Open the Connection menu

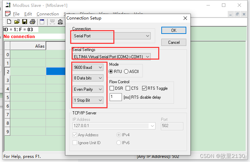click(x=48, y=14)
